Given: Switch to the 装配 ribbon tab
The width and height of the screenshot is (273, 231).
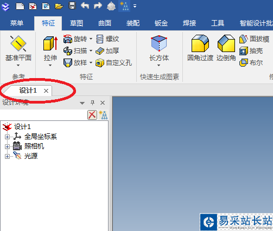Looking at the screenshot, I should [x=133, y=23].
